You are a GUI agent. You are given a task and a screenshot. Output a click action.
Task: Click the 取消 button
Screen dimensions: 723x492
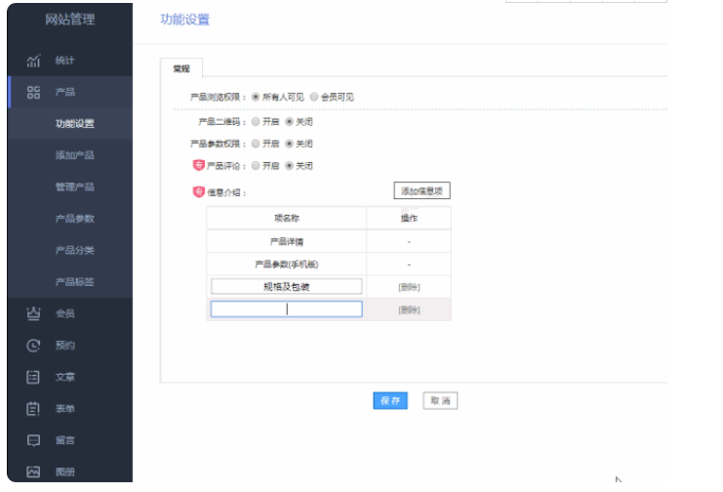(x=440, y=400)
